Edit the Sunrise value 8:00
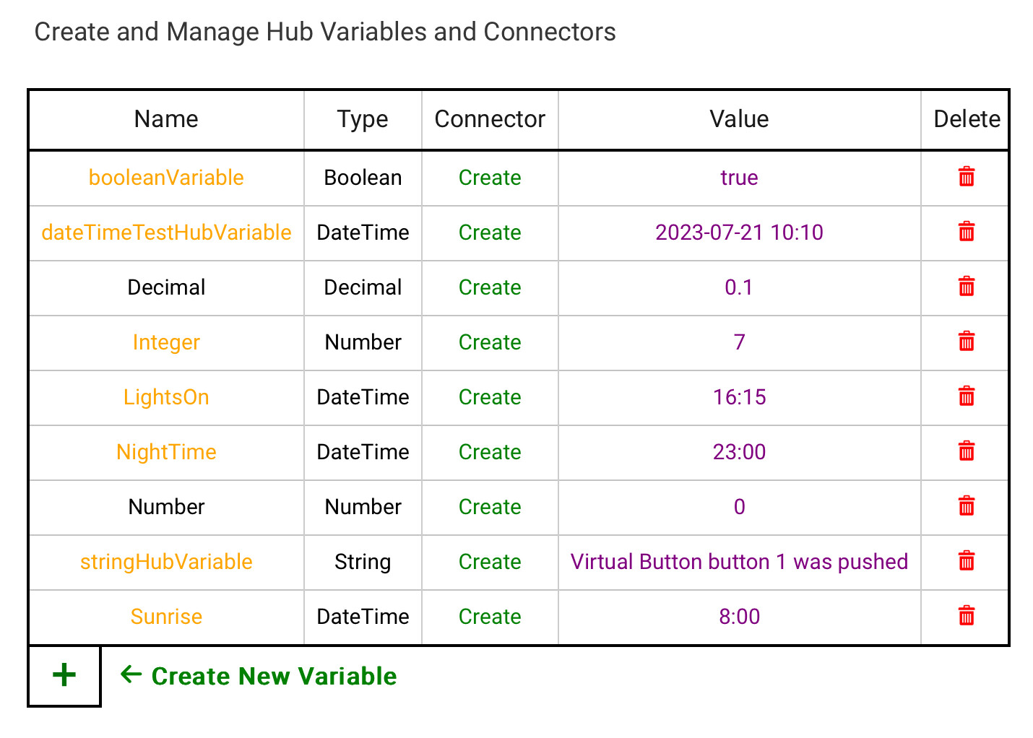 [x=739, y=617]
